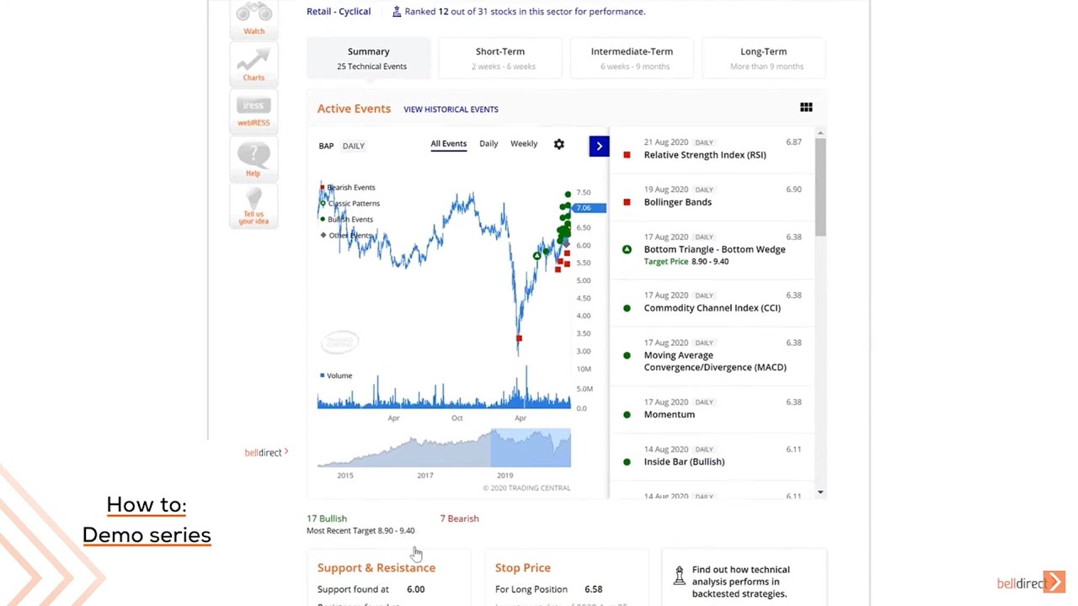Switch to the Short-Term tab

click(x=500, y=58)
